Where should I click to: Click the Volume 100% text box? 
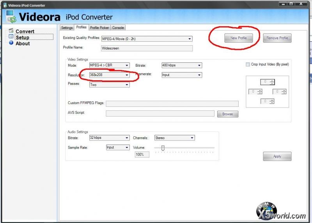coord(142,154)
